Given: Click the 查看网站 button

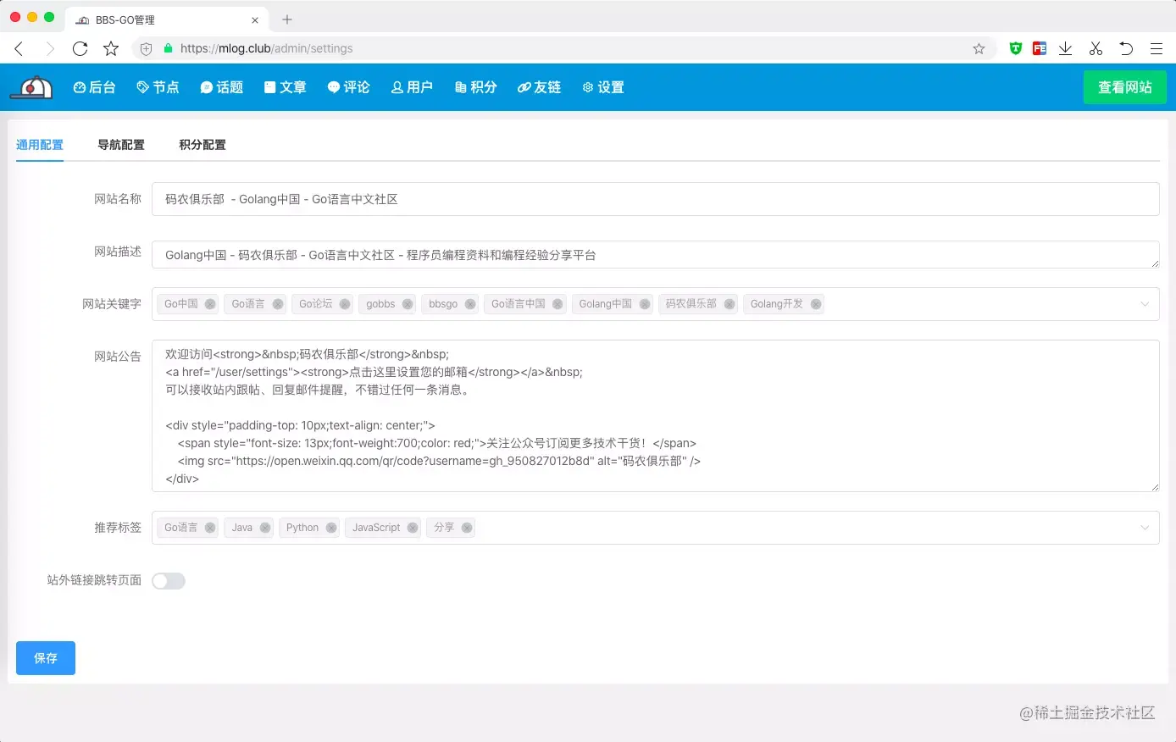Looking at the screenshot, I should 1125,87.
